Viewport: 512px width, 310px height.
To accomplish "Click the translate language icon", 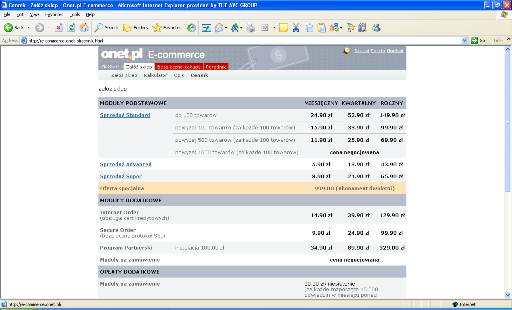I will (x=334, y=28).
